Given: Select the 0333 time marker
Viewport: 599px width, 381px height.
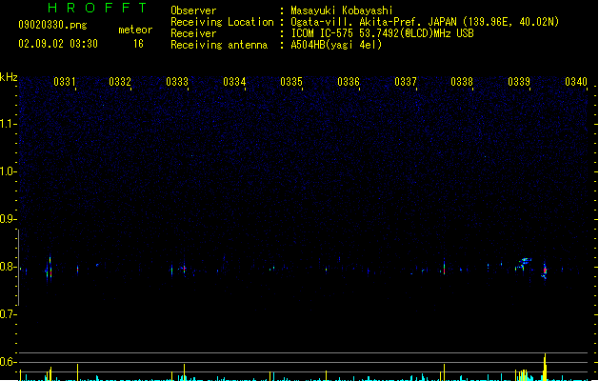Looking at the screenshot, I should (177, 82).
